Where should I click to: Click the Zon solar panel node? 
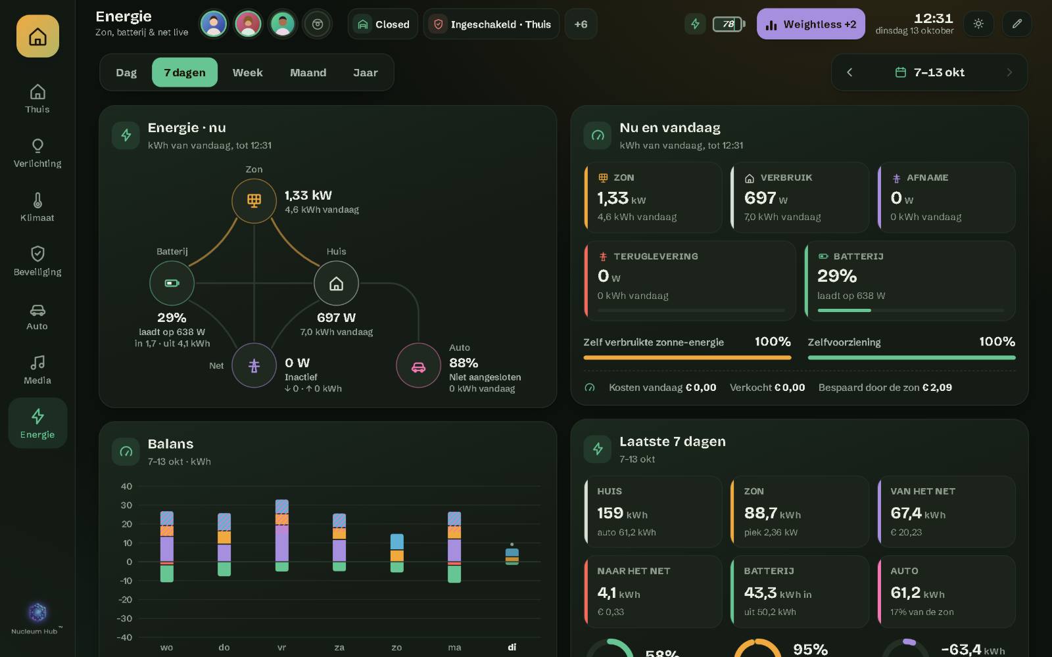(x=254, y=200)
